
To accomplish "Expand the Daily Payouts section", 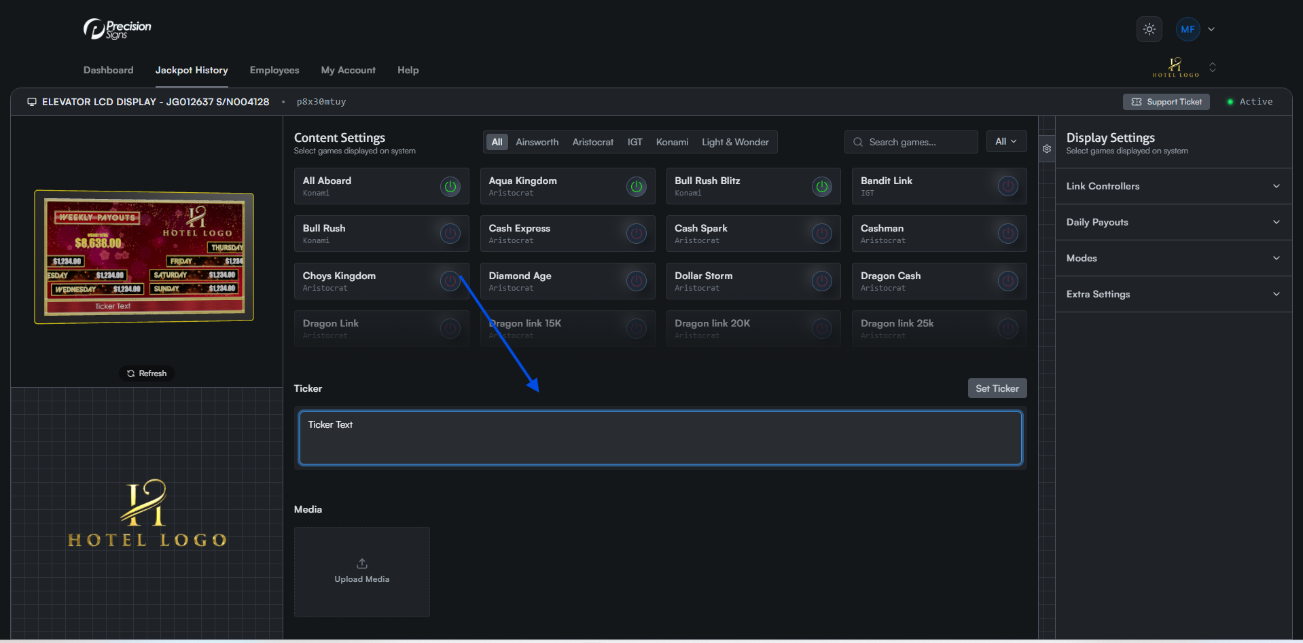I will click(1173, 222).
